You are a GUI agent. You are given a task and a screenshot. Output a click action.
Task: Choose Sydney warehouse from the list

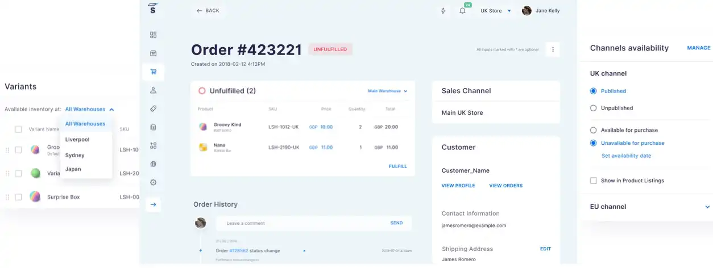[x=74, y=155]
